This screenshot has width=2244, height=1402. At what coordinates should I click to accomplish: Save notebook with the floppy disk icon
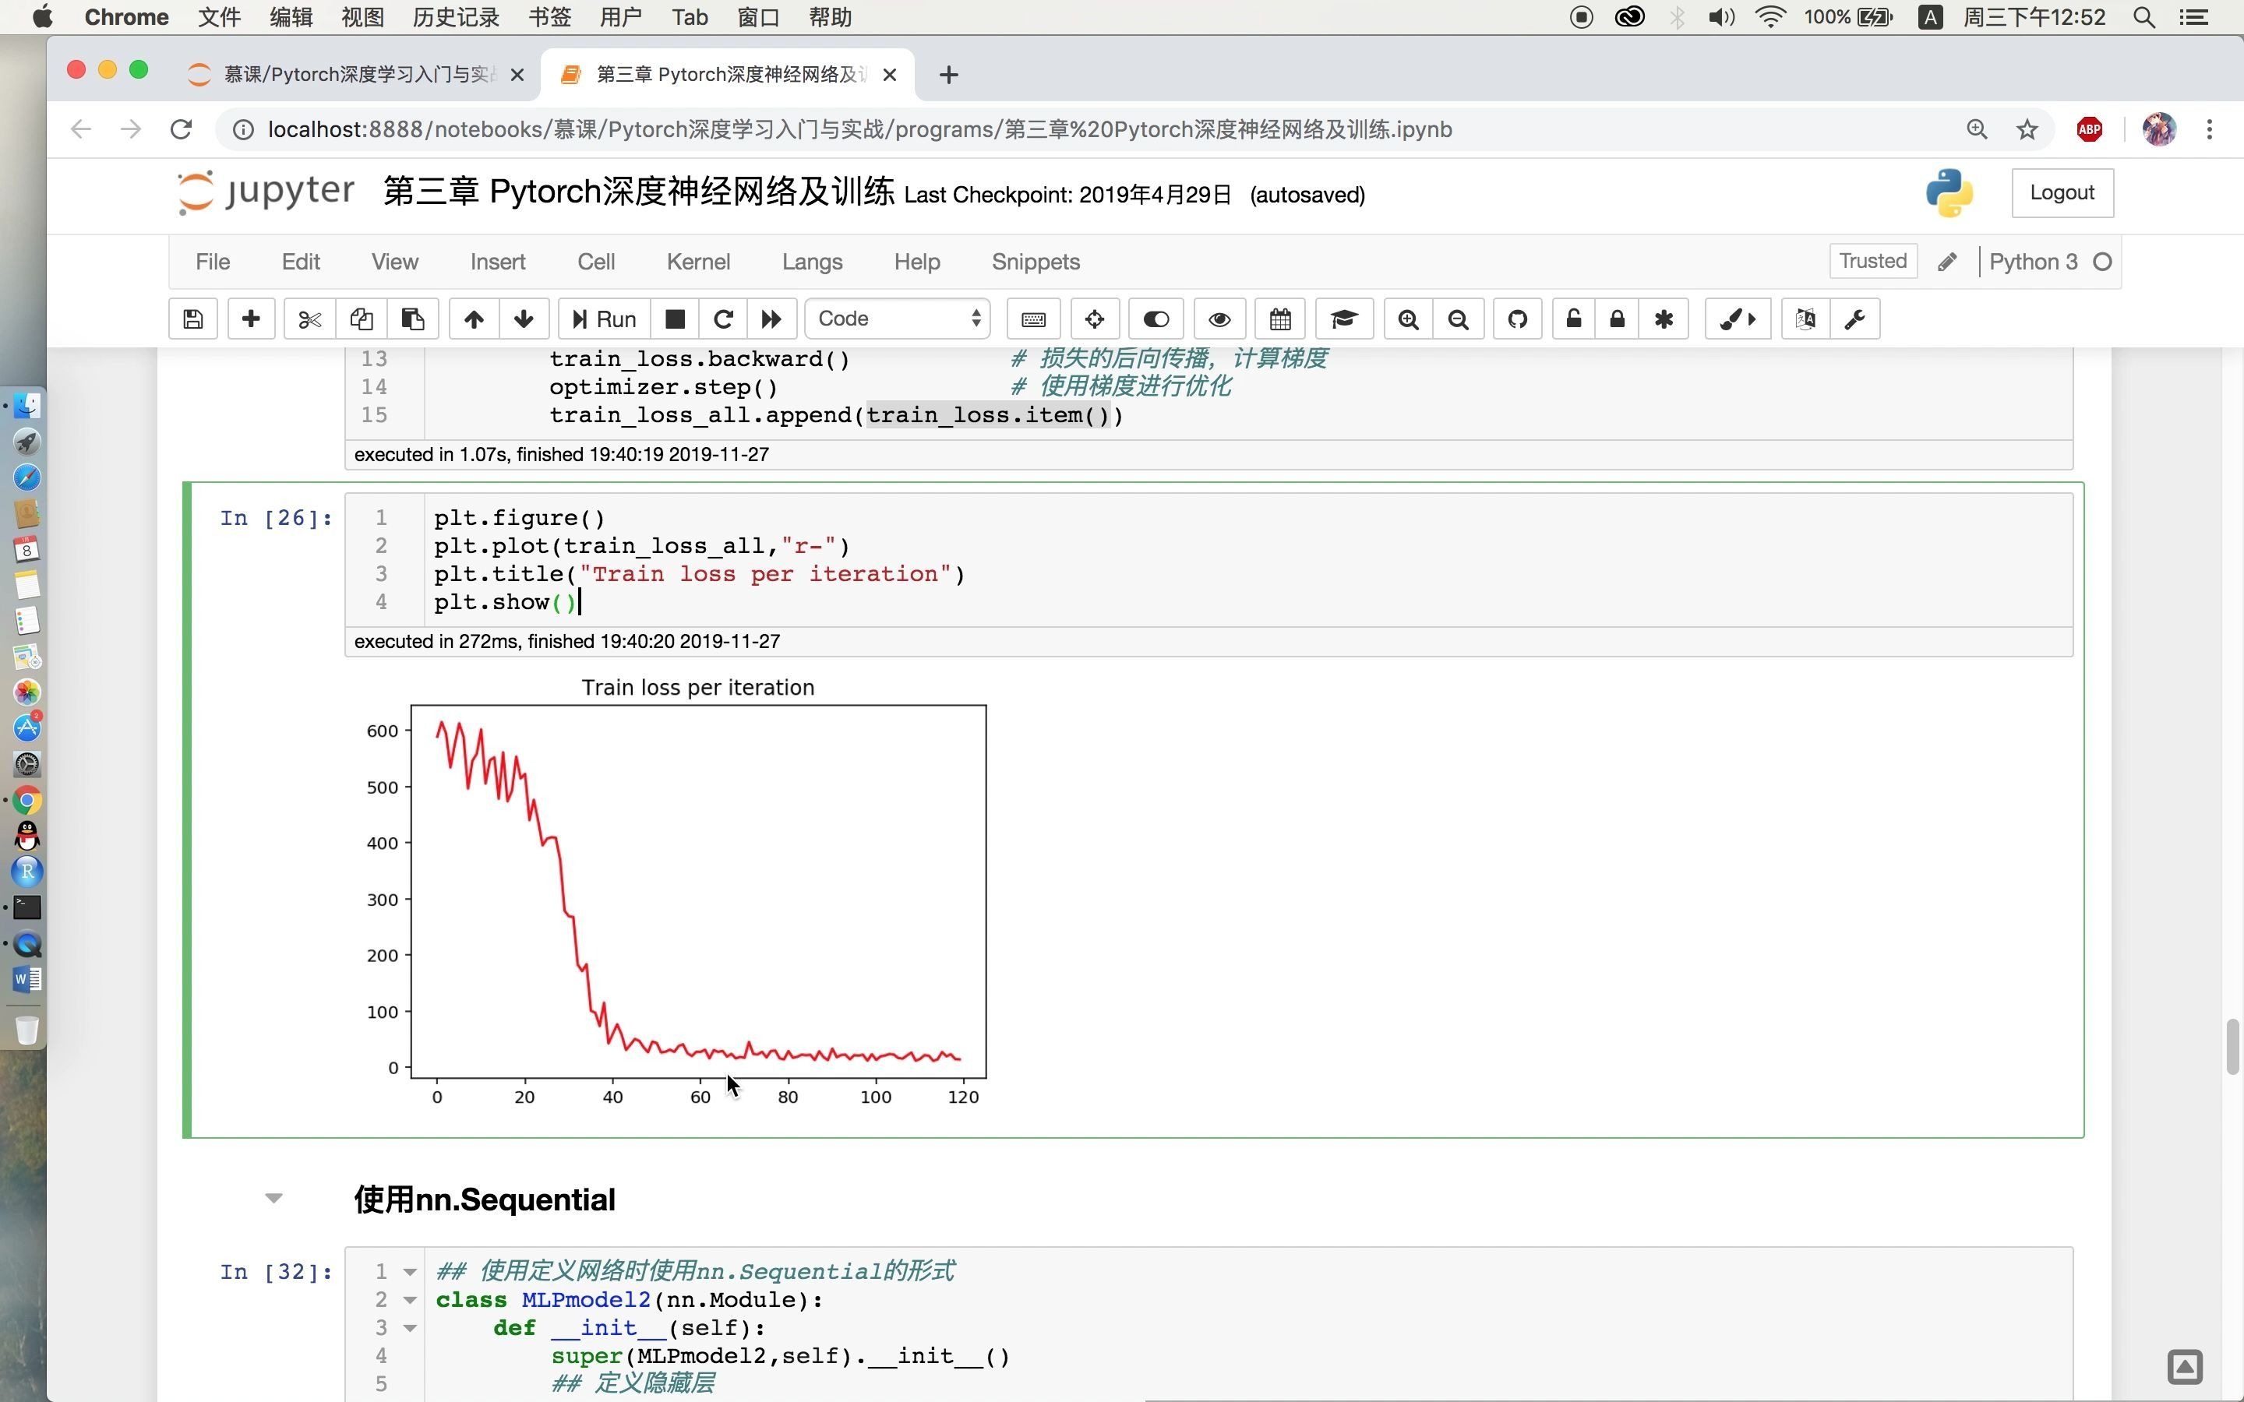[x=193, y=319]
